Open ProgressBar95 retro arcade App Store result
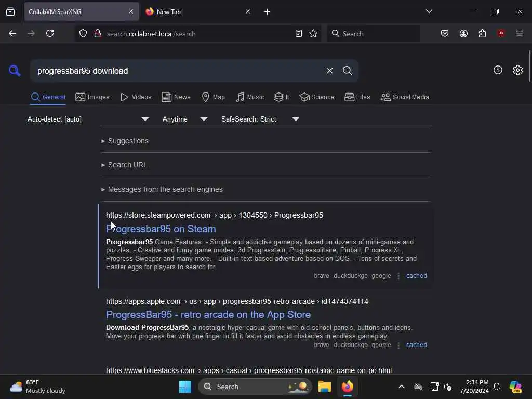 [x=208, y=315]
